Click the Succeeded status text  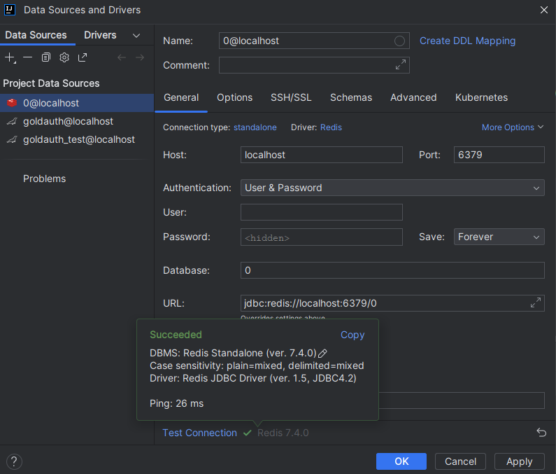click(x=176, y=335)
